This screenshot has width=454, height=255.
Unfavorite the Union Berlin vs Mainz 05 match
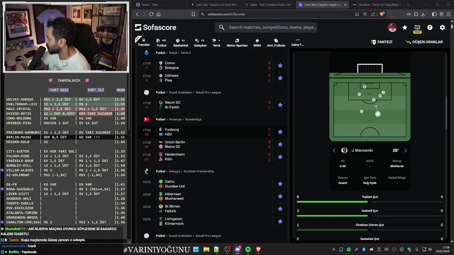click(280, 144)
